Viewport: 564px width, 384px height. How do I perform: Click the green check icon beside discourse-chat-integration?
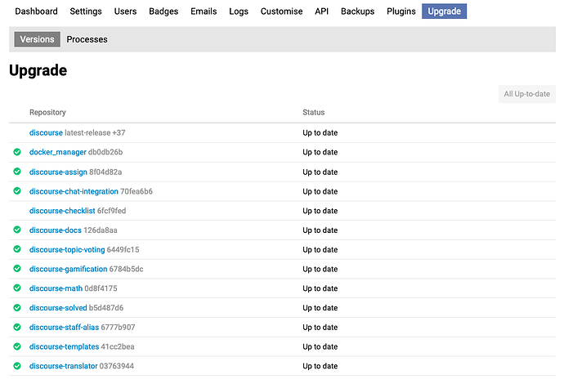tap(17, 190)
